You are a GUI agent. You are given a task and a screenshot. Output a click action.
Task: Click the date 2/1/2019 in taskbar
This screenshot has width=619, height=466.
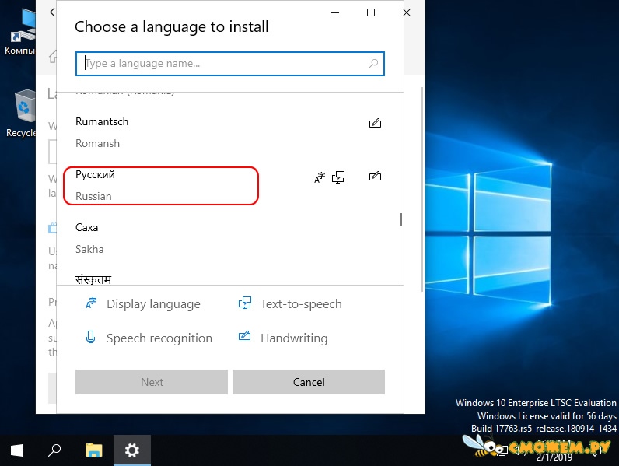click(x=554, y=457)
